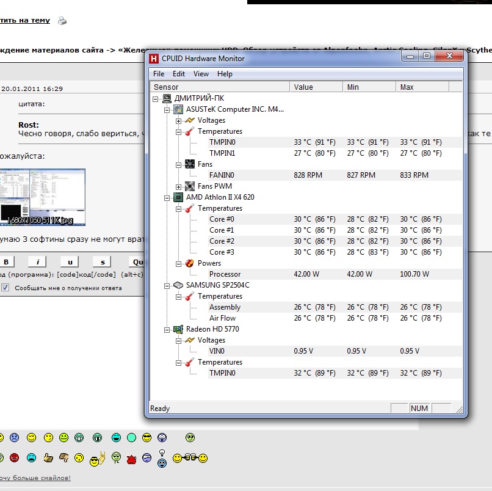492x491 pixels.
Task: Select the TMPIN1 motherboard sensor row
Action: [x=335, y=153]
